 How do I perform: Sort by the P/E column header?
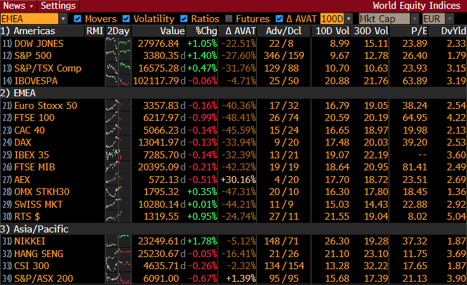[x=419, y=31]
